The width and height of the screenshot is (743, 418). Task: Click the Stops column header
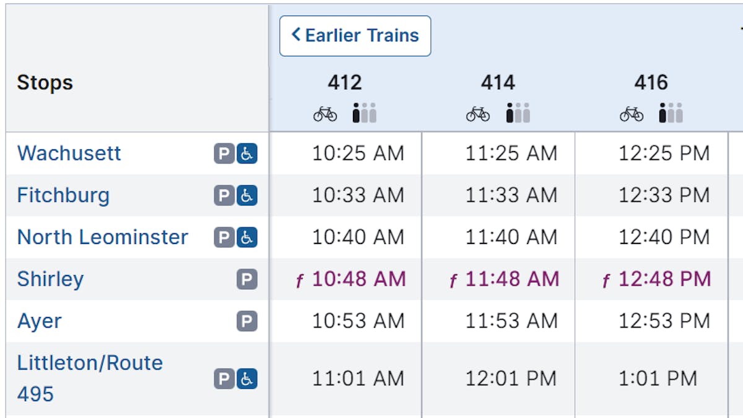coord(43,82)
